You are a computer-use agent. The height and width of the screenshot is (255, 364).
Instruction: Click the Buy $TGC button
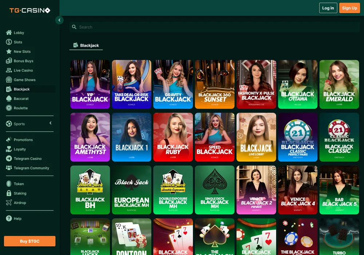click(29, 241)
